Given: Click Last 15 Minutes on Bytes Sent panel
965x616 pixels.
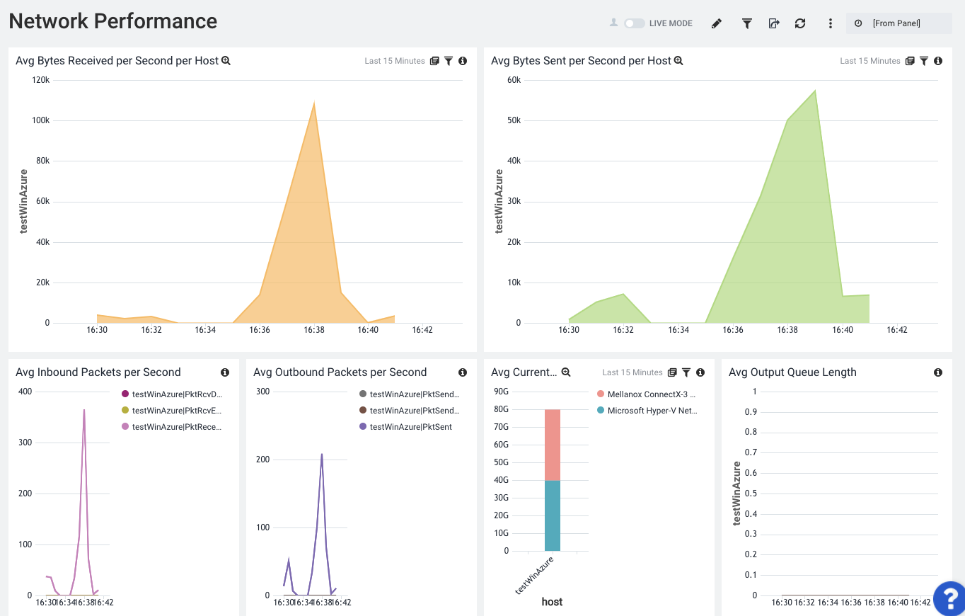Looking at the screenshot, I should tap(870, 61).
